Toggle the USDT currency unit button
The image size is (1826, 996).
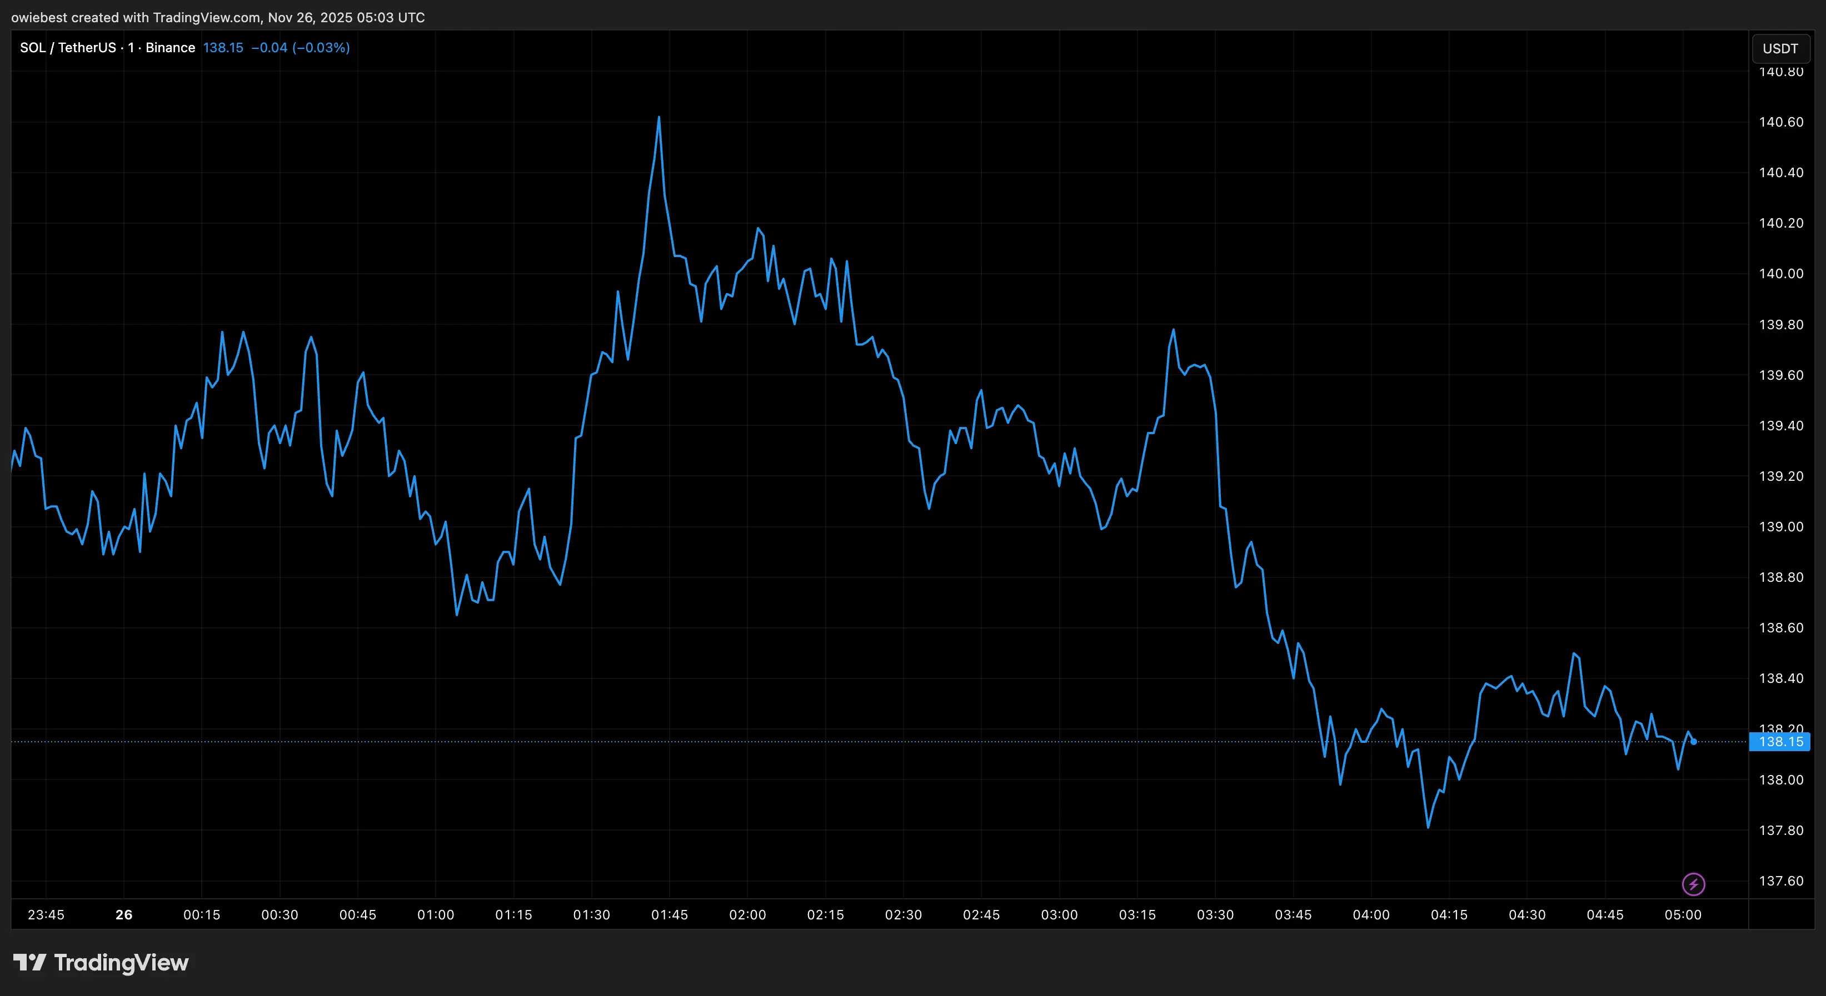pyautogui.click(x=1782, y=48)
